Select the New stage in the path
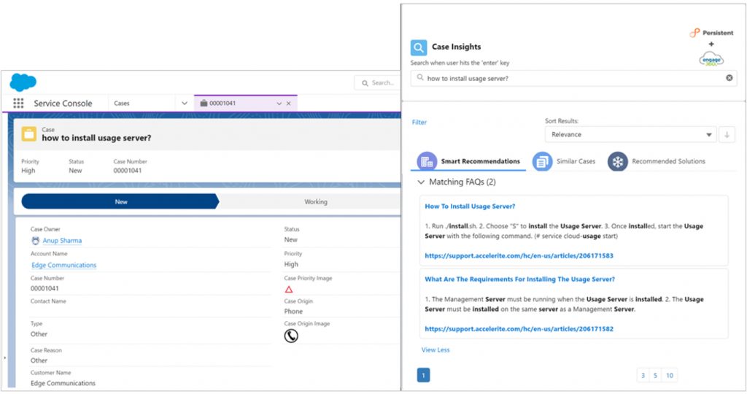This screenshot has height=394, width=747. coord(120,201)
